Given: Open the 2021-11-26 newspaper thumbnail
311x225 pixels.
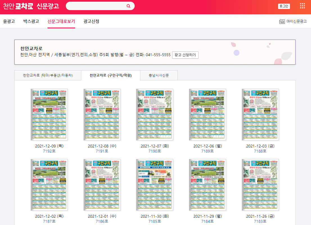Looking at the screenshot, I should [x=260, y=185].
